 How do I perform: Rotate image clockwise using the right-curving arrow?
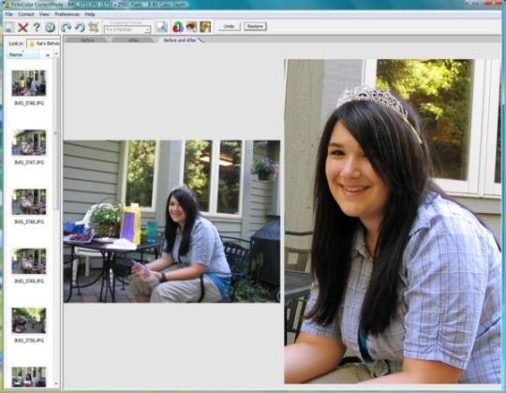[67, 27]
